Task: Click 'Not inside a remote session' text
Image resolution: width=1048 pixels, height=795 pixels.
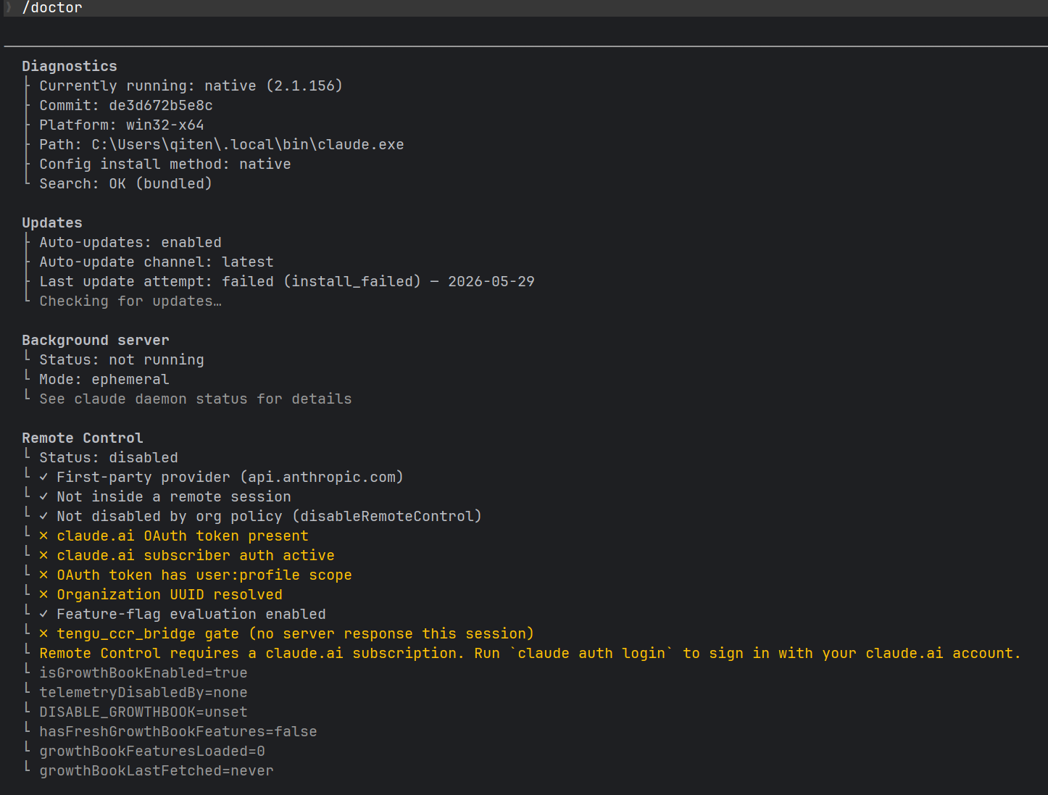Action: click(x=174, y=497)
